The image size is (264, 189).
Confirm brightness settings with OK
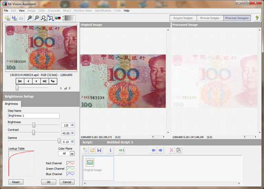pos(49,182)
